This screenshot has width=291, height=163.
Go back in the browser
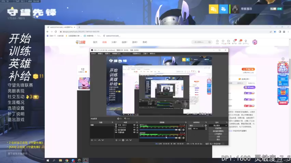48,32
